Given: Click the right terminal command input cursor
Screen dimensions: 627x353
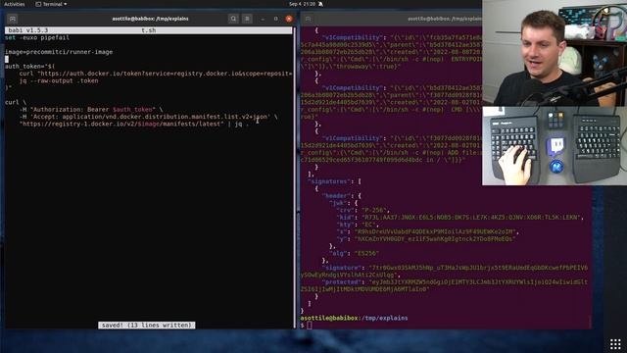Looking at the screenshot, I should [310, 326].
